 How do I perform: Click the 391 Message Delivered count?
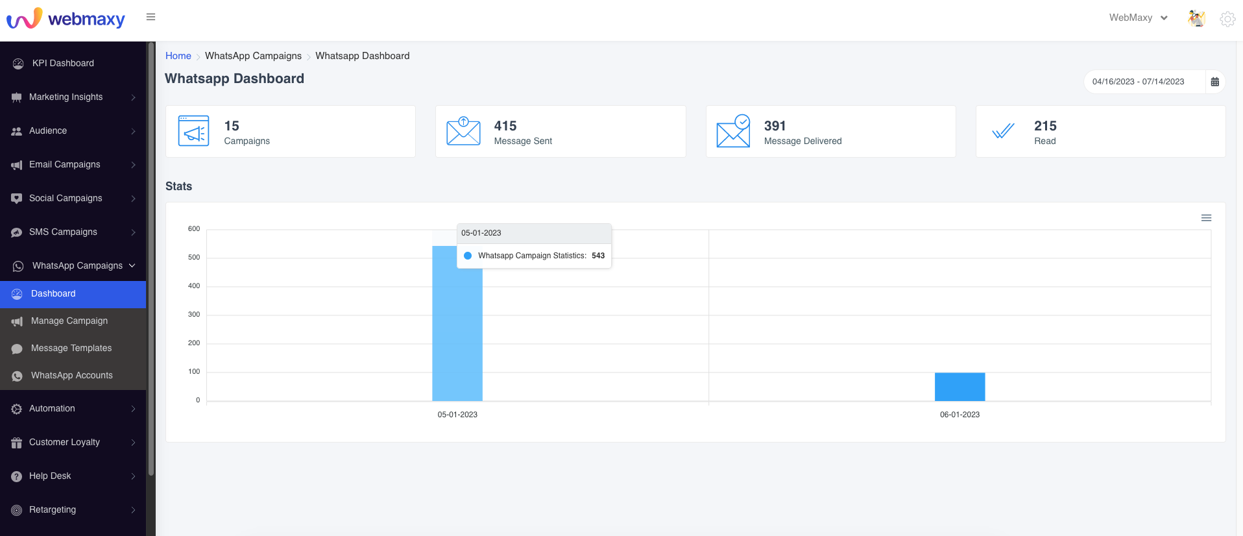pos(775,126)
